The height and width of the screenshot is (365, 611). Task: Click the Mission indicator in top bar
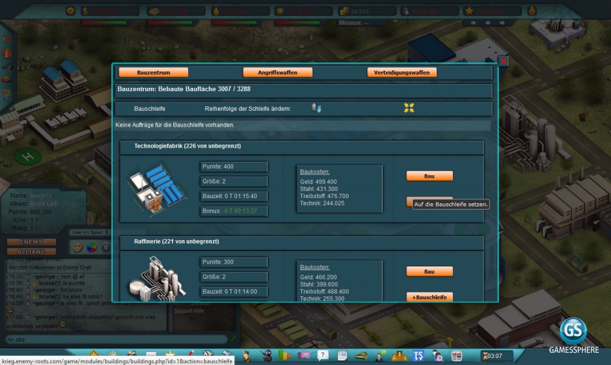coord(354,23)
